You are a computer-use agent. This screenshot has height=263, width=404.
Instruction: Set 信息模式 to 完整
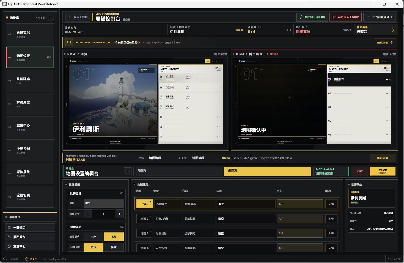pos(114,237)
